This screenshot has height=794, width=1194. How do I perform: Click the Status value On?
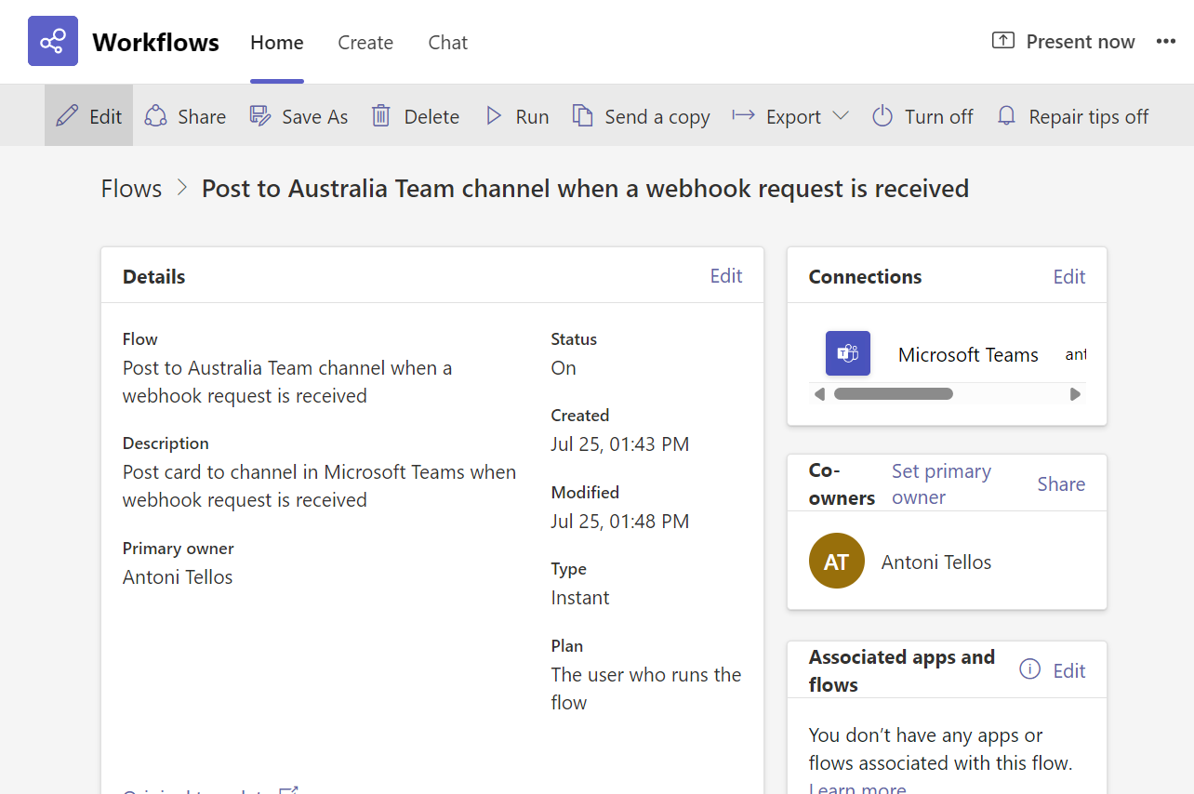564,367
